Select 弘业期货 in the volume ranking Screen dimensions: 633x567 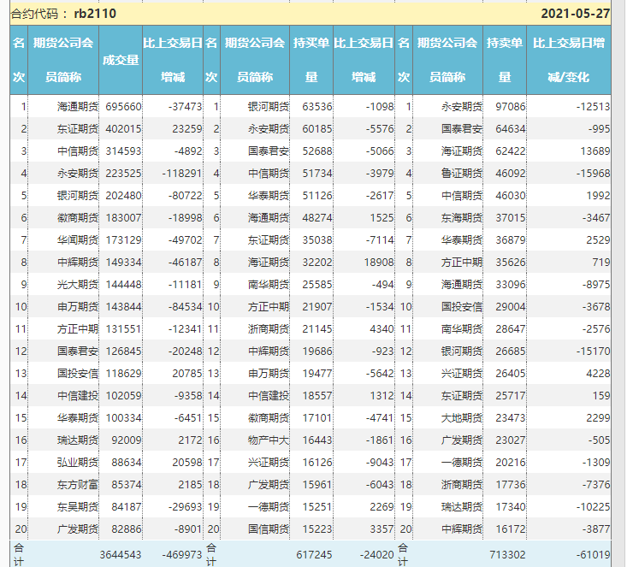(x=77, y=463)
